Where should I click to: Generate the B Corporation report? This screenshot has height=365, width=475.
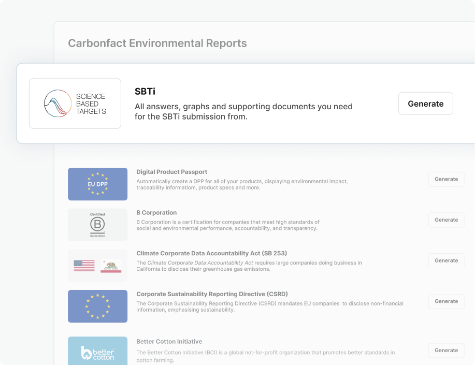[x=446, y=220]
